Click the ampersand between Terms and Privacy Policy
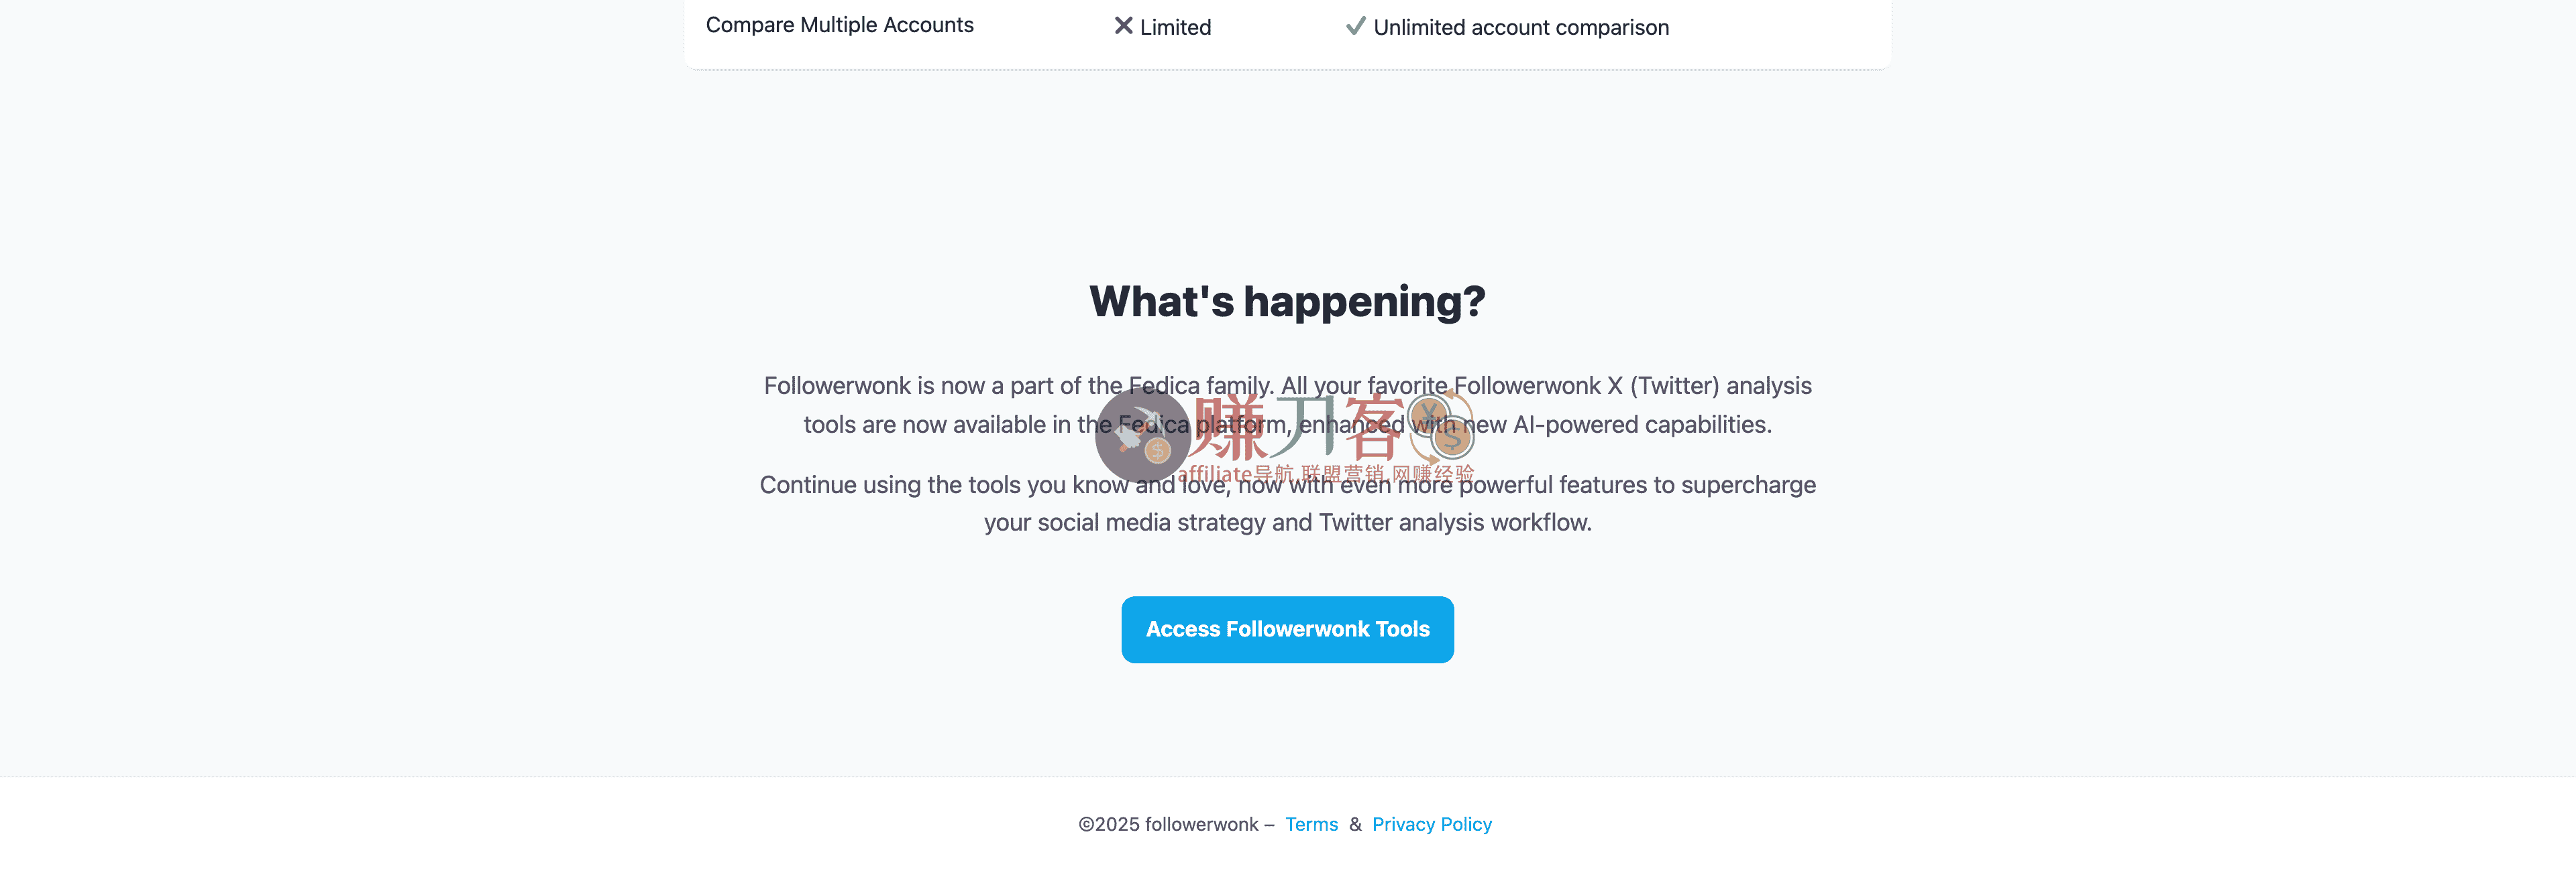The image size is (2576, 871). (x=1356, y=823)
